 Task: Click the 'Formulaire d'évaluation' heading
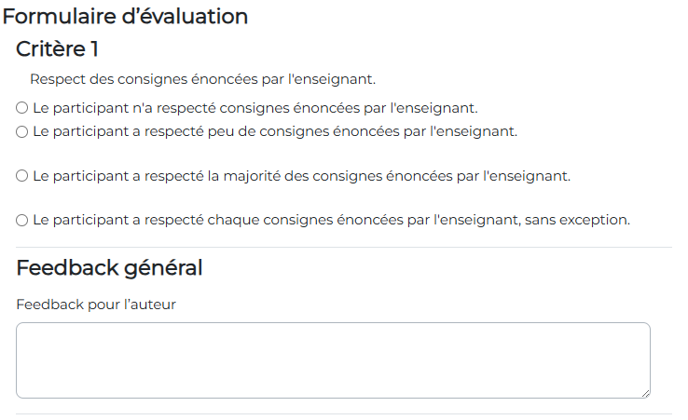126,16
